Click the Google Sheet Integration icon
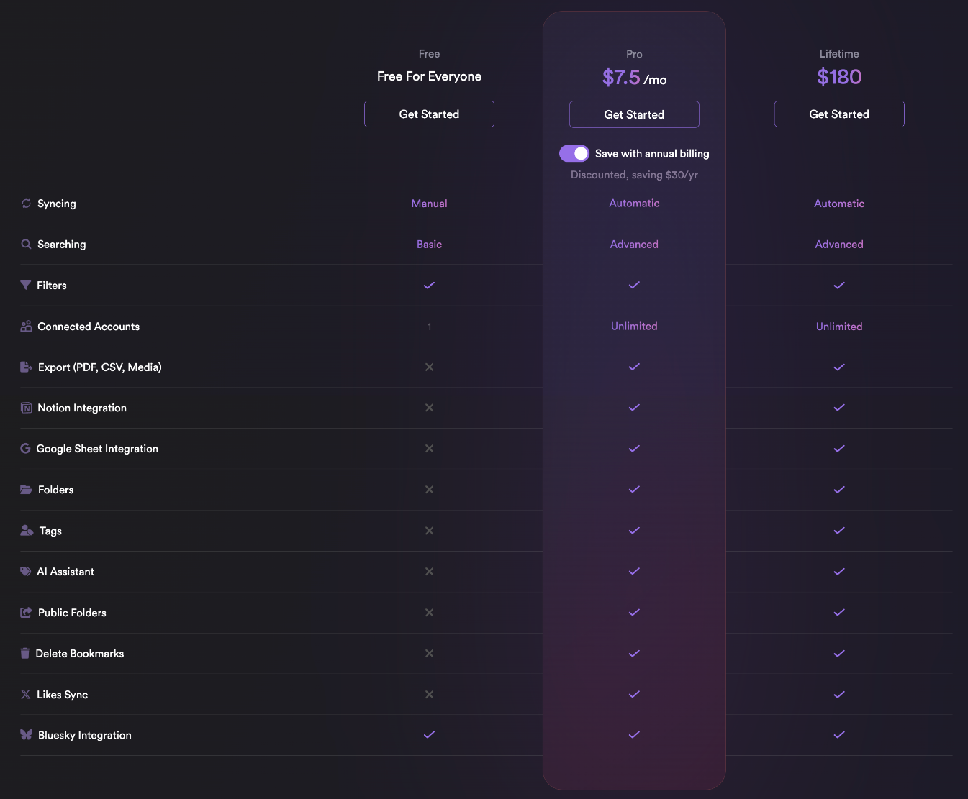This screenshot has width=968, height=799. (x=25, y=449)
